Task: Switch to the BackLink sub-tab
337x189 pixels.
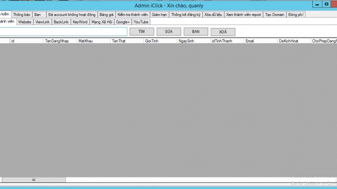Action: coord(61,22)
